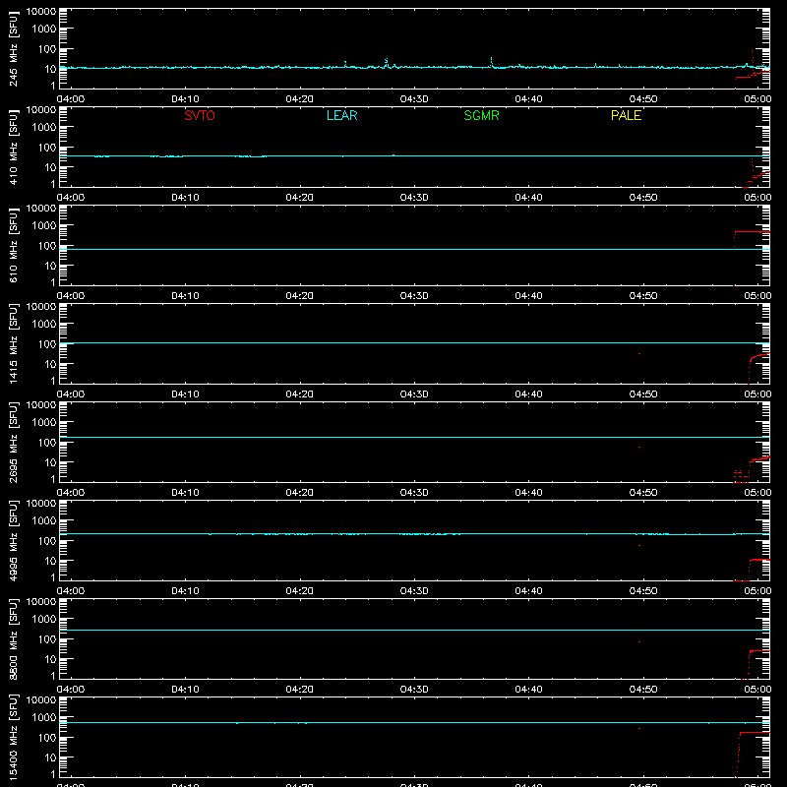Click the 04:40 time label under the 410 MHz plot
Image resolution: width=787 pixels, height=787 pixels.
point(528,198)
